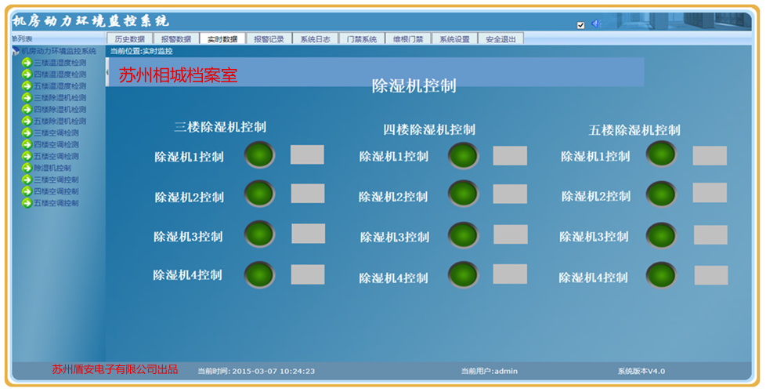Click gray box for fifth floor 除湿机1控制
The width and height of the screenshot is (766, 392).
[x=710, y=155]
